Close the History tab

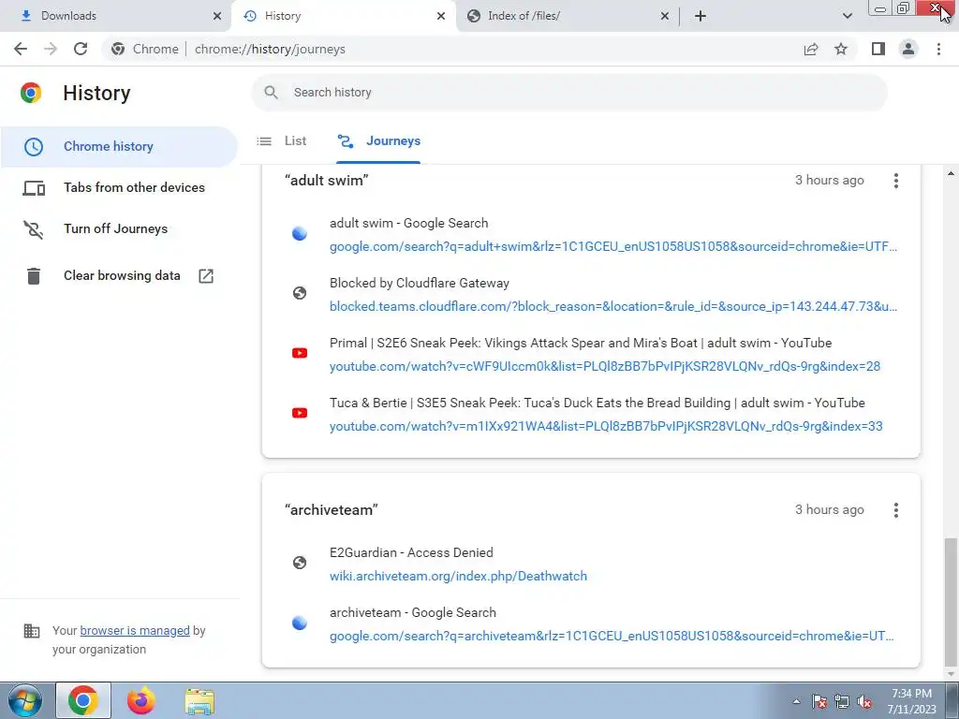click(x=441, y=16)
